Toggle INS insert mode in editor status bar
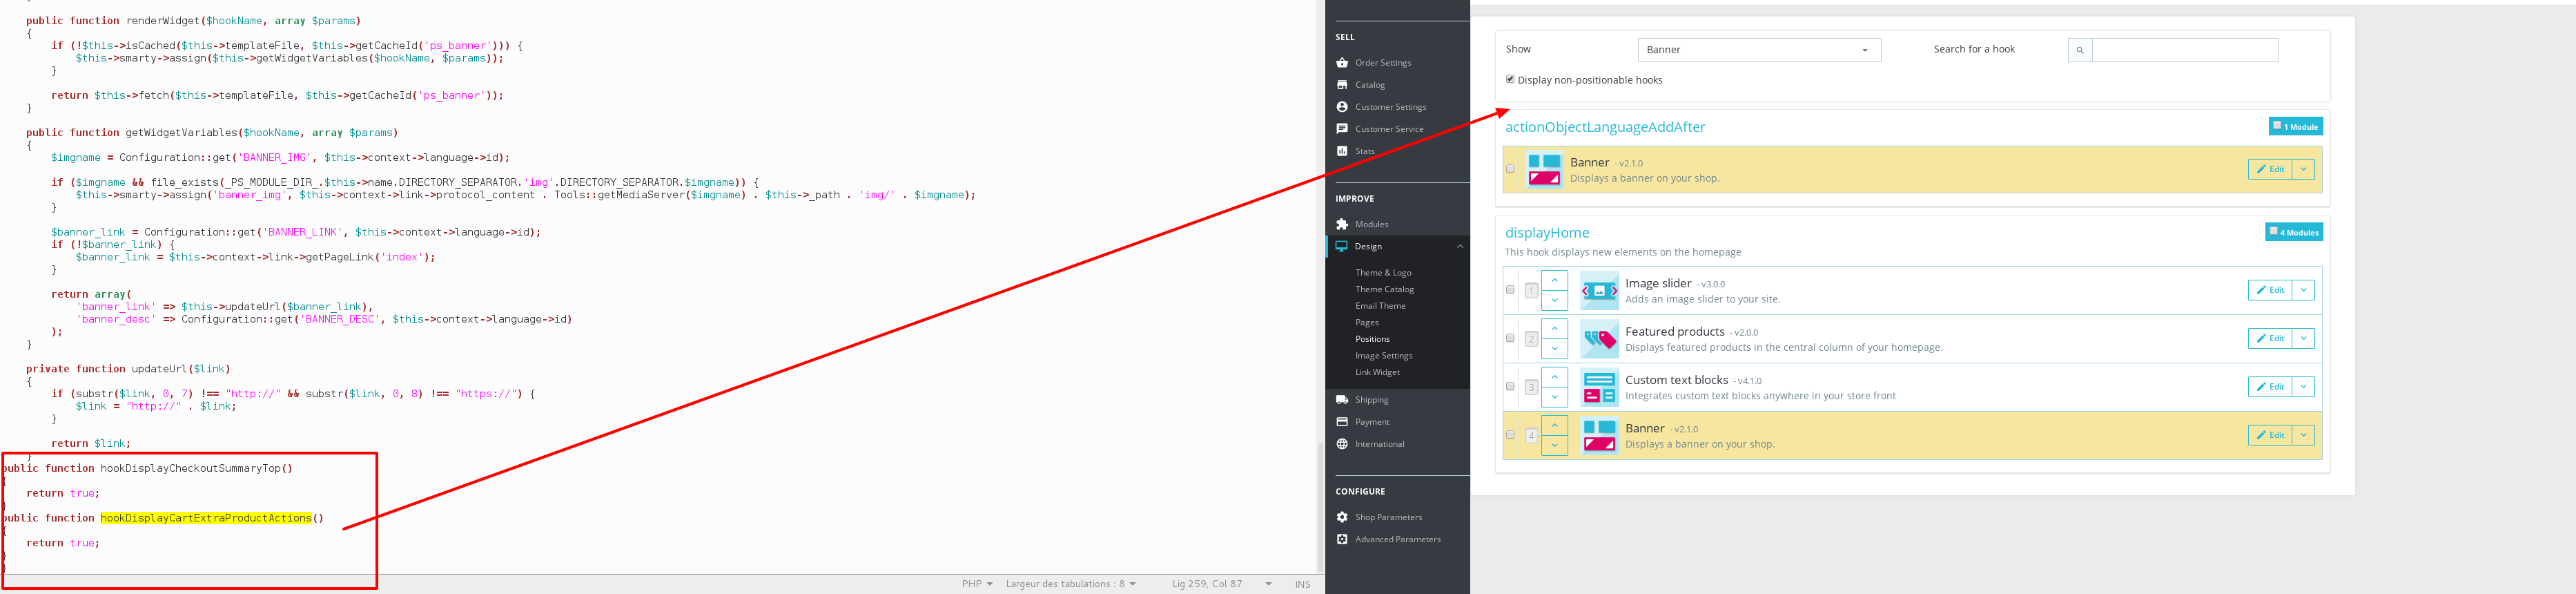The image size is (2576, 594). [x=1302, y=584]
